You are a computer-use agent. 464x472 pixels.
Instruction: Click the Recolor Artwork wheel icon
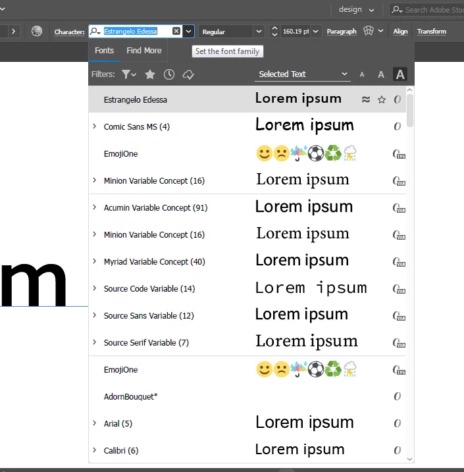coord(37,32)
